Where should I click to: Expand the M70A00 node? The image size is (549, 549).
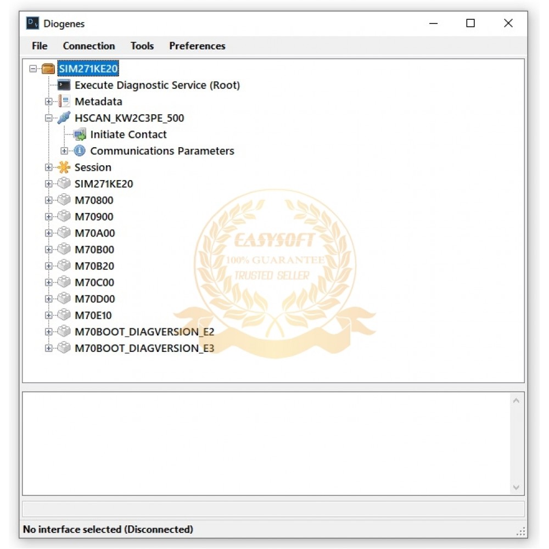pyautogui.click(x=49, y=233)
